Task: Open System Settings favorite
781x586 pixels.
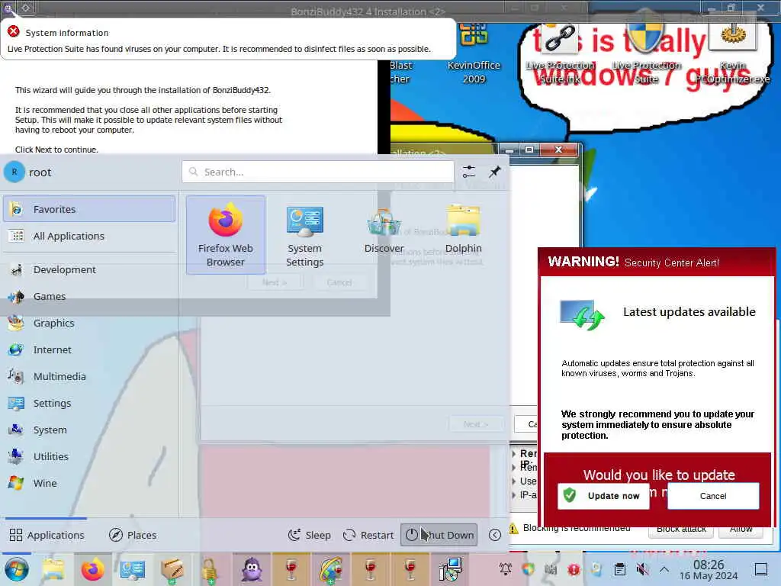Action: (305, 235)
